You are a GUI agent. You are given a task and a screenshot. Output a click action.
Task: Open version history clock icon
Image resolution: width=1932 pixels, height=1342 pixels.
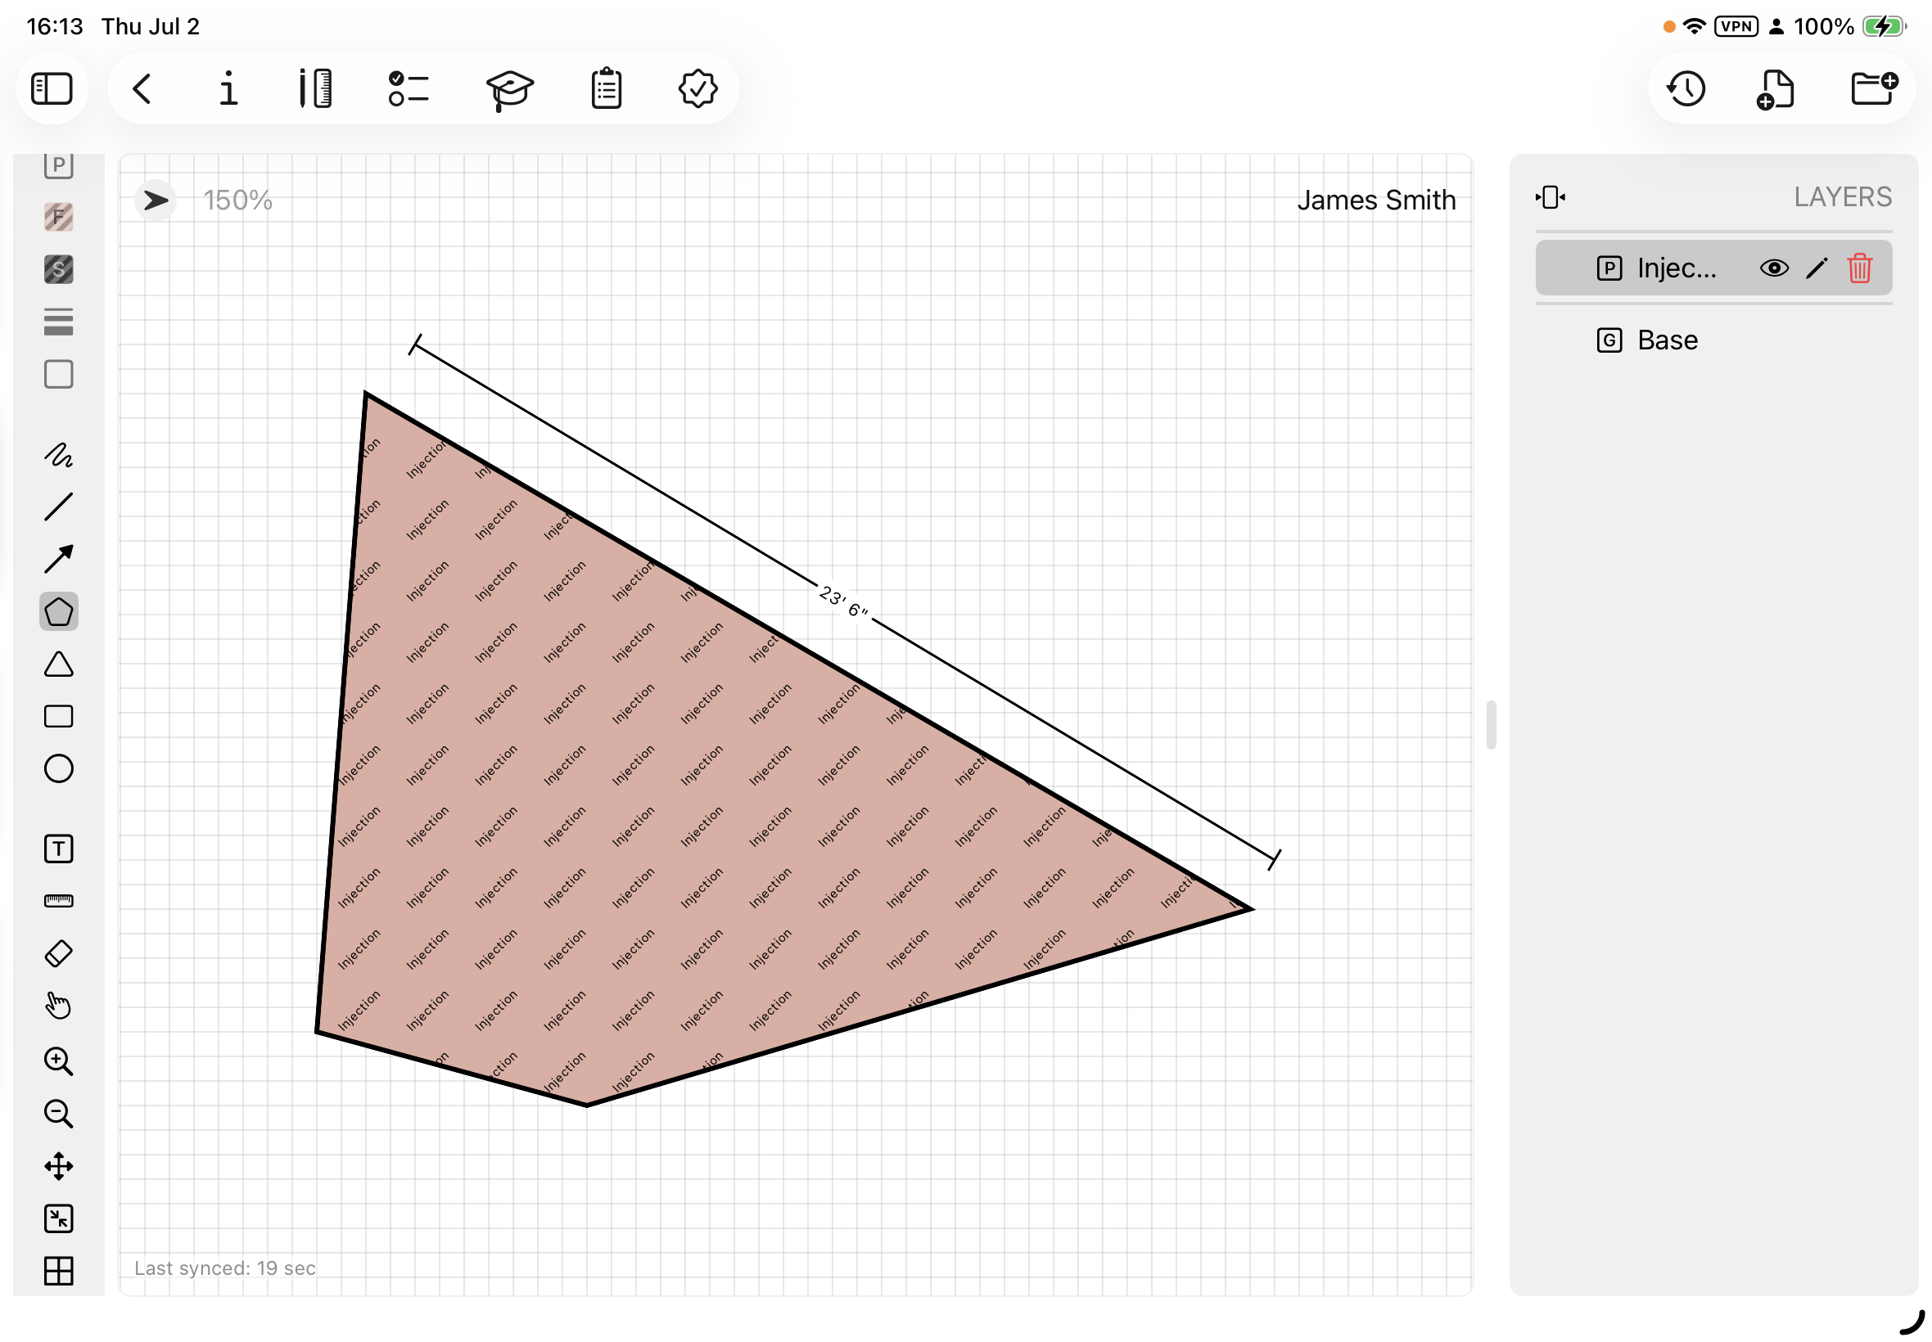click(1686, 88)
